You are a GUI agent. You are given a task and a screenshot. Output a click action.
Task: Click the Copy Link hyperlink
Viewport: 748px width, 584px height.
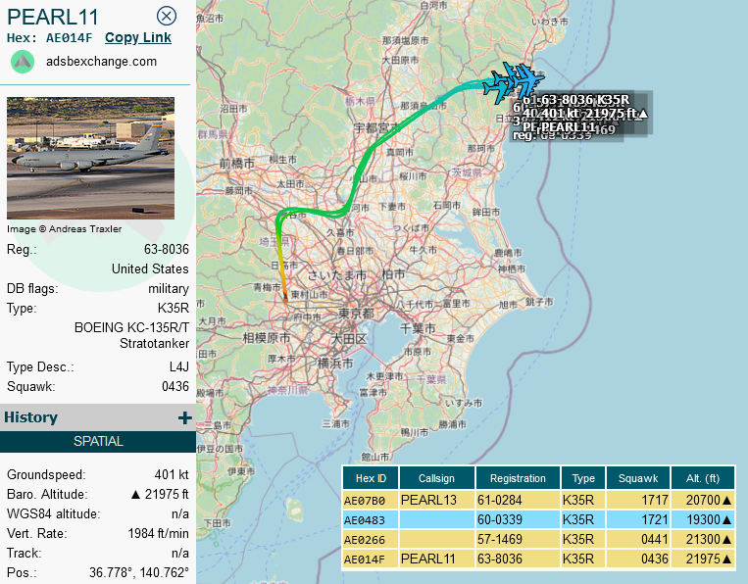point(138,37)
